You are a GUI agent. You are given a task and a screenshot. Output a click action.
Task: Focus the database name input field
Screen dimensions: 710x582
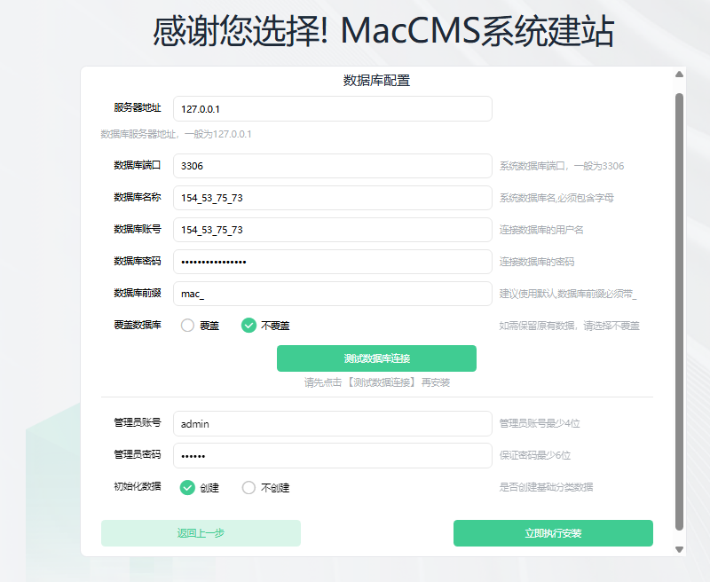(332, 198)
